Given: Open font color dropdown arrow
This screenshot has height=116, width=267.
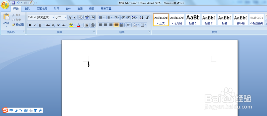Looking at the screenshot, I should tap(82, 25).
